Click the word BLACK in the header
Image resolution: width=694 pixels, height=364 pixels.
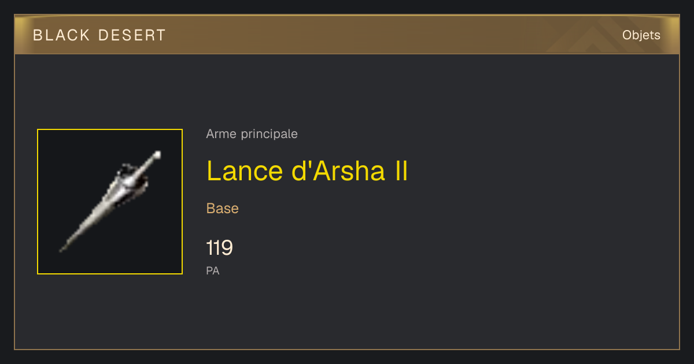[x=61, y=35]
